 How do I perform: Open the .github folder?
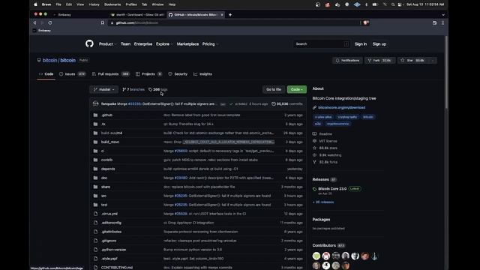[x=106, y=115]
